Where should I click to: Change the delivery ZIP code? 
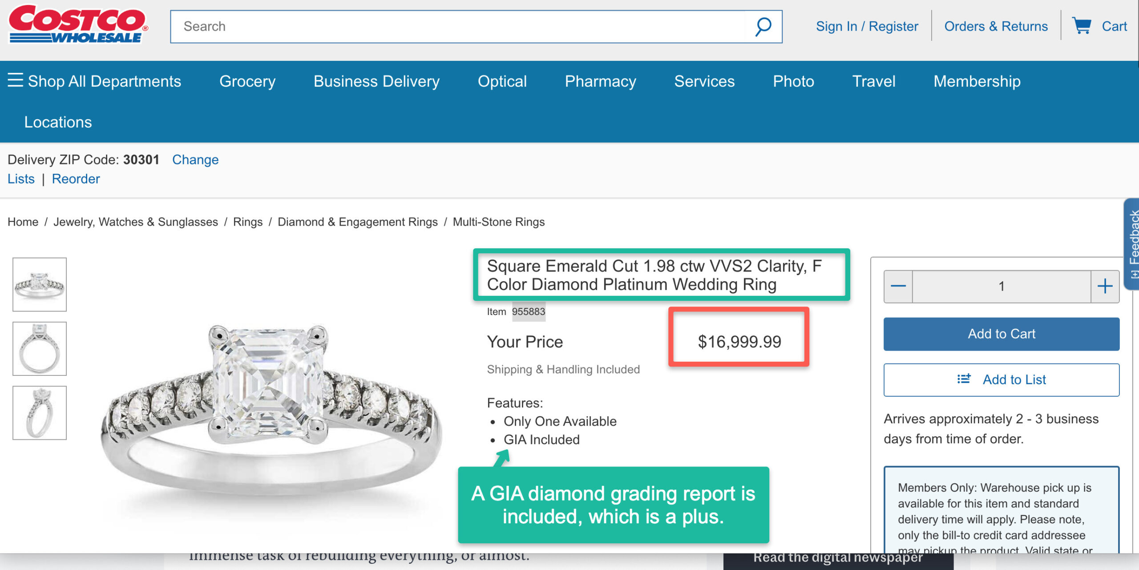coord(194,159)
